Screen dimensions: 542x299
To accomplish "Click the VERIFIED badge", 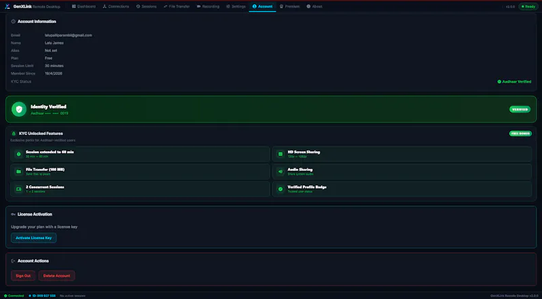I will pos(520,109).
